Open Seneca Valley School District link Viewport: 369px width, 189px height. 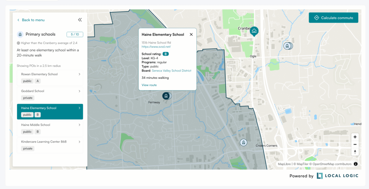[172, 71]
